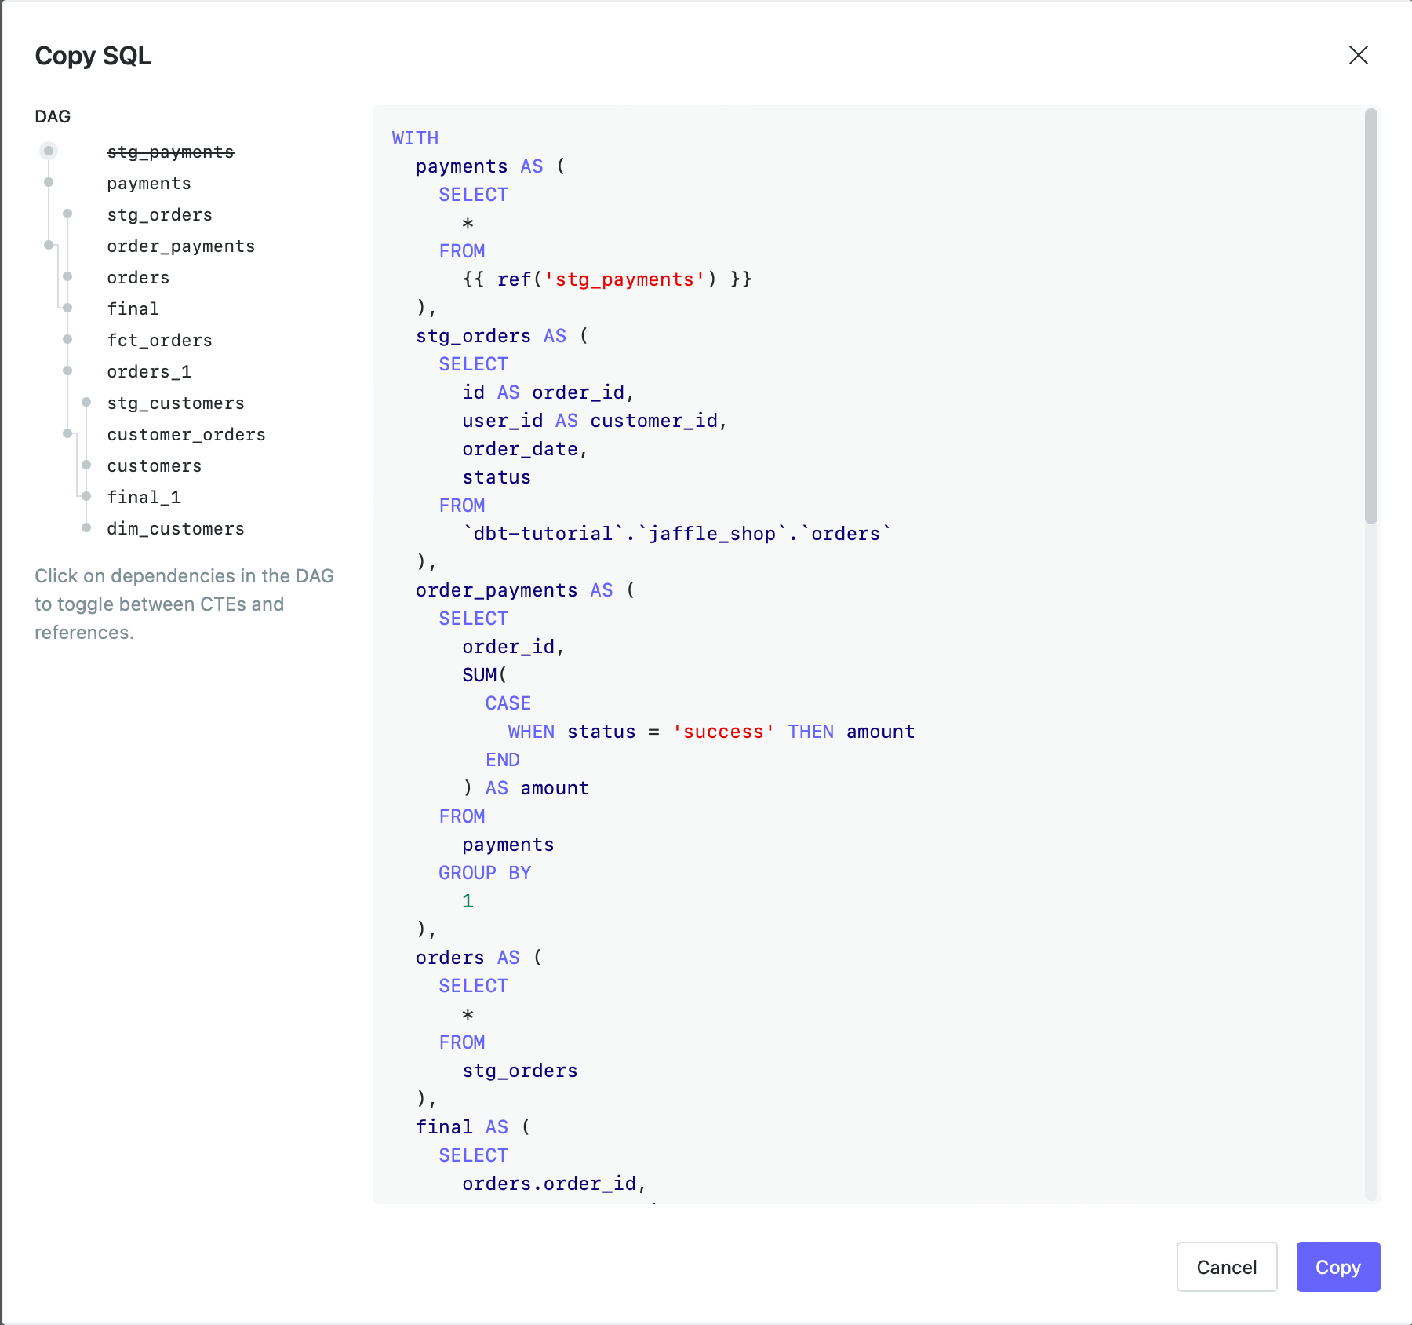Click the node dot for order_payments

click(x=49, y=245)
